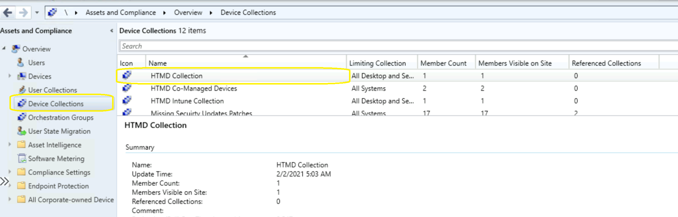Sort by the Name column header
This screenshot has height=217, width=678.
[x=246, y=63]
